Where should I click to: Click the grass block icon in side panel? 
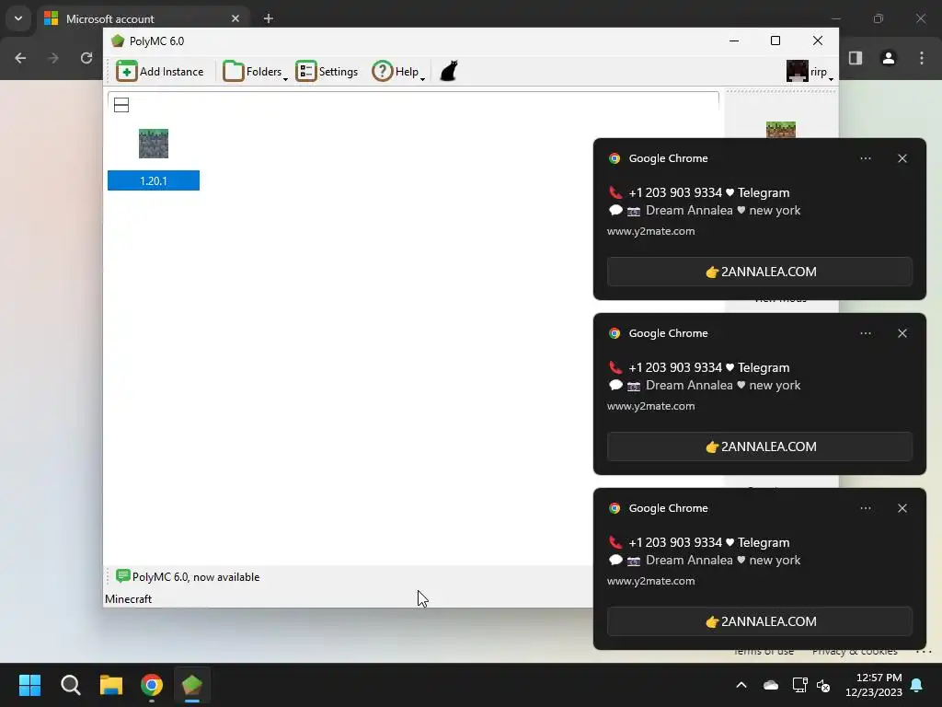click(780, 130)
